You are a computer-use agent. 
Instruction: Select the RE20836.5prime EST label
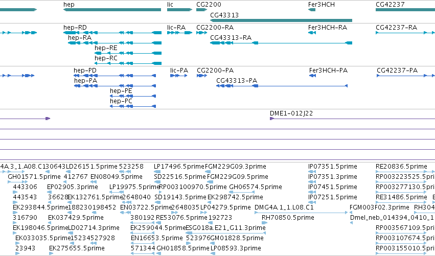tap(401, 167)
